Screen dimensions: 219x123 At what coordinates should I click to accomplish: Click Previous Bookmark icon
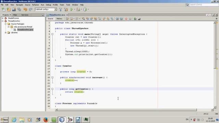coord(104,19)
